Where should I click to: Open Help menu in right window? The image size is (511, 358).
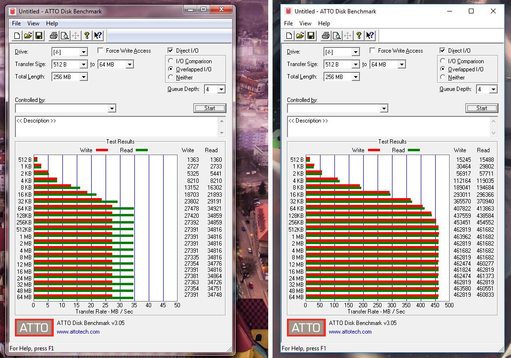(324, 23)
